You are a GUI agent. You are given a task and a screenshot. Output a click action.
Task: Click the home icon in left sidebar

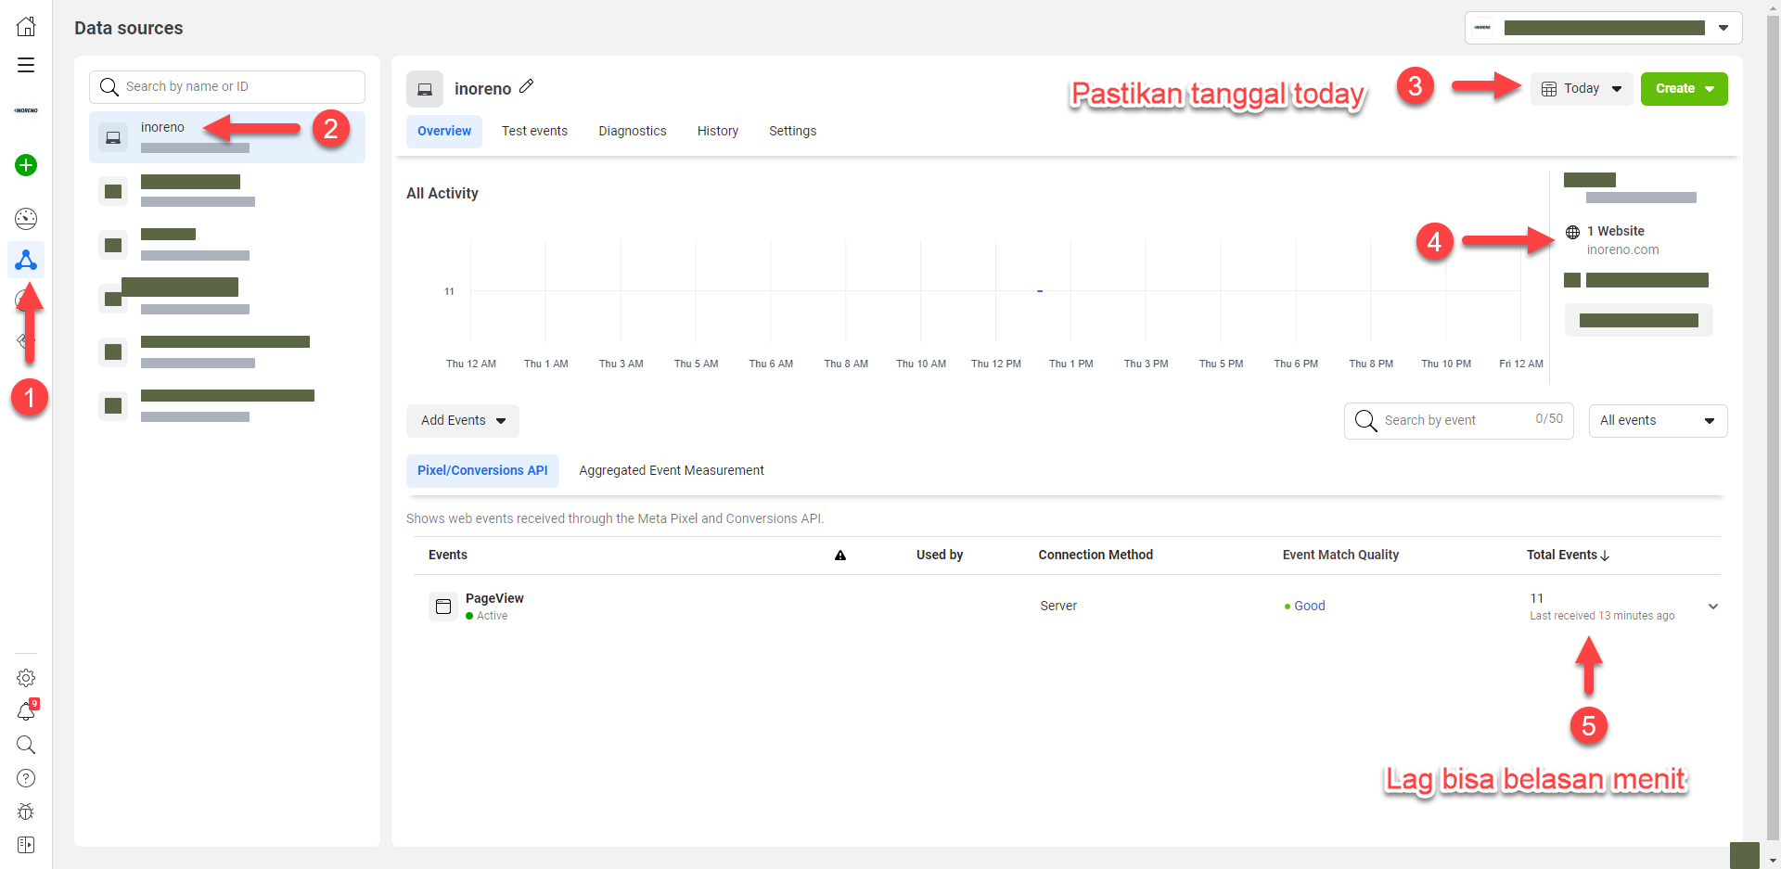coord(26,27)
